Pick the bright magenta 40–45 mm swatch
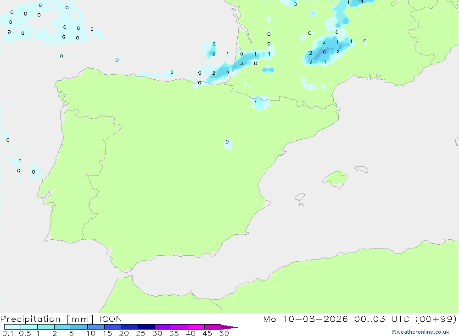The height and width of the screenshot is (336, 459). 196,327
